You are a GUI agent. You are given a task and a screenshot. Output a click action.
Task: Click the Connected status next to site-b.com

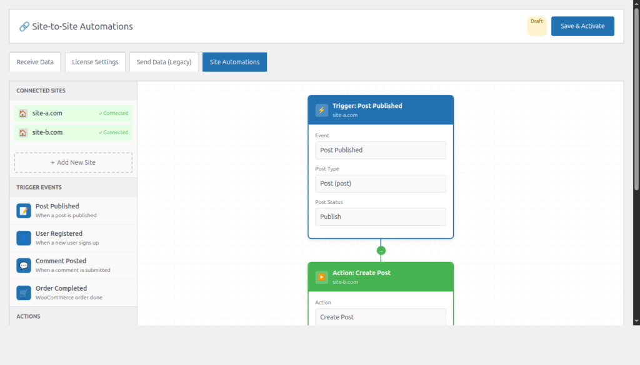pos(113,132)
